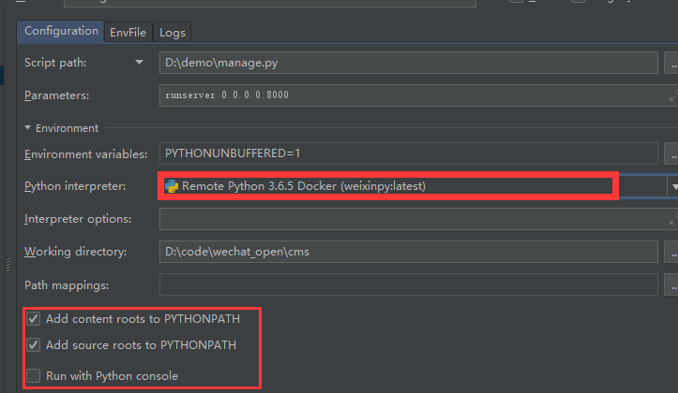This screenshot has height=393, width=678.
Task: Click the Script path field with manage.py
Action: [409, 63]
